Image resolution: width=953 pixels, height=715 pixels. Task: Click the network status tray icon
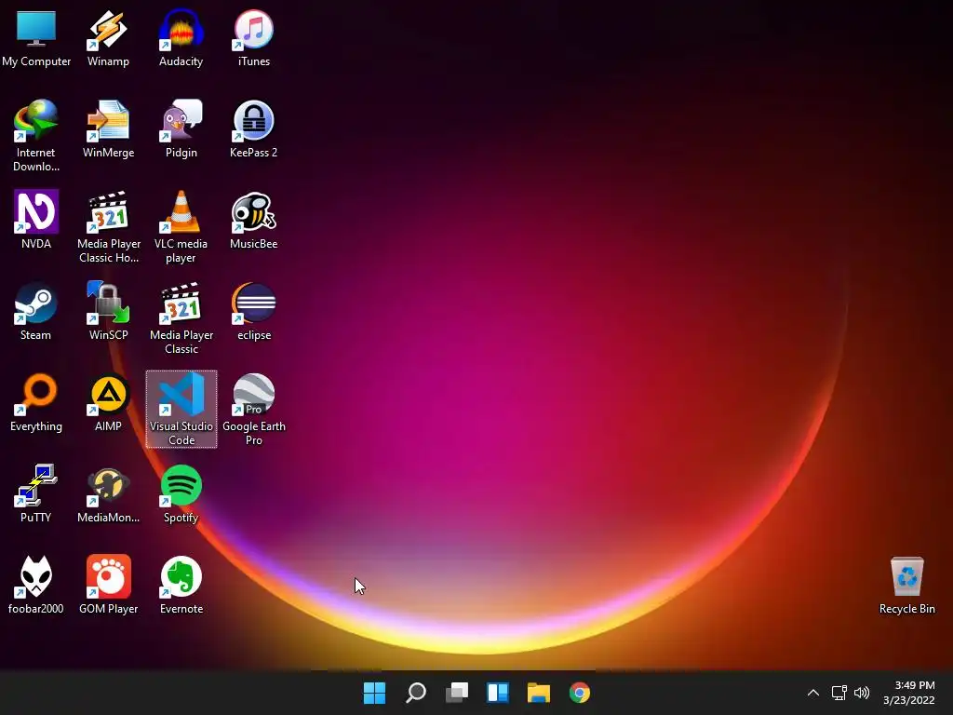click(839, 693)
